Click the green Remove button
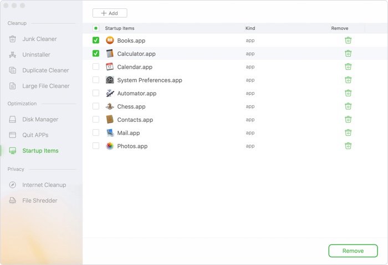The width and height of the screenshot is (388, 265). (353, 251)
